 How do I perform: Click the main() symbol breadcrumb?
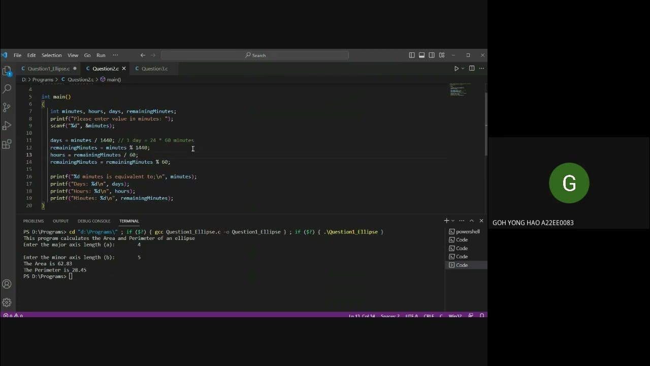[x=111, y=79]
